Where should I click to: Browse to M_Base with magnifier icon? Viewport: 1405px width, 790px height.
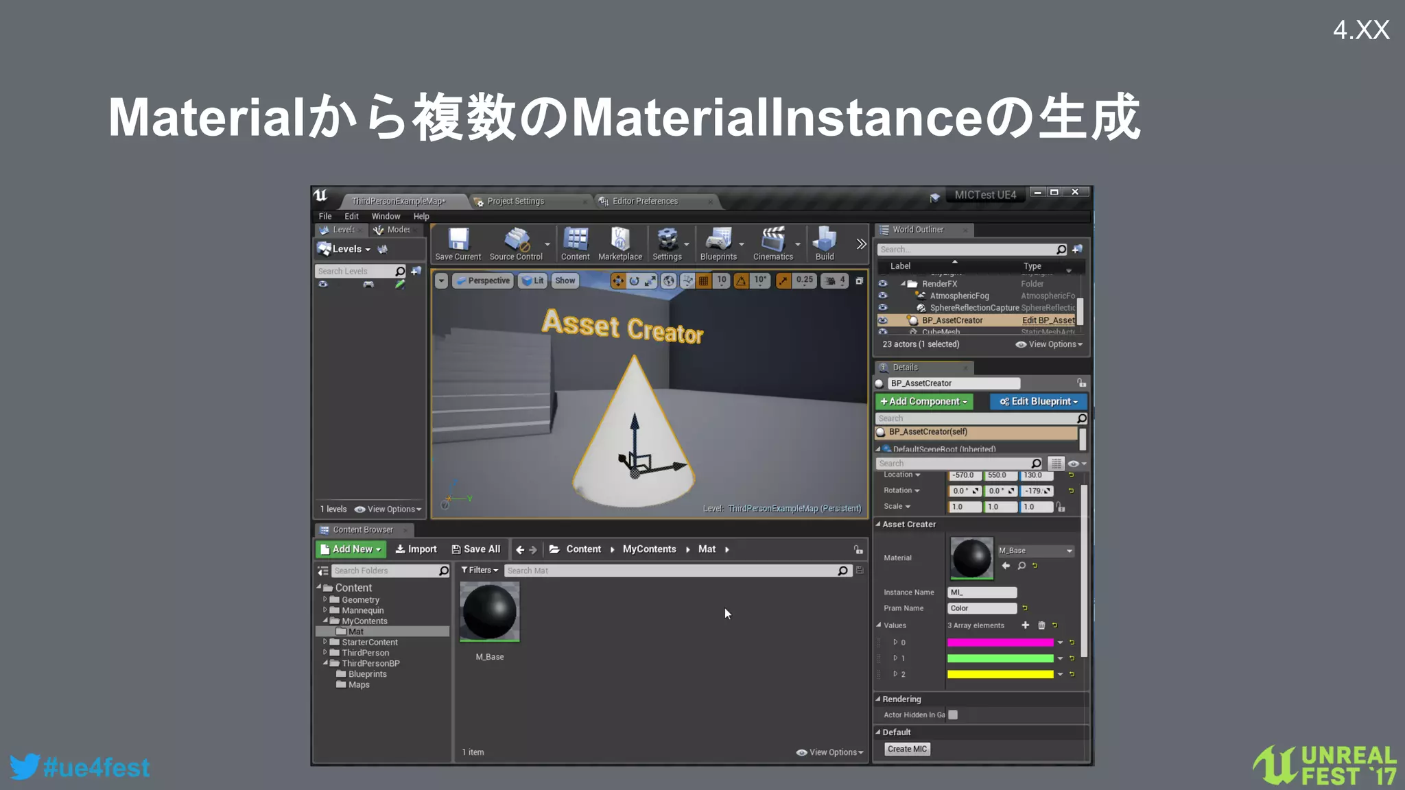[x=1022, y=566]
